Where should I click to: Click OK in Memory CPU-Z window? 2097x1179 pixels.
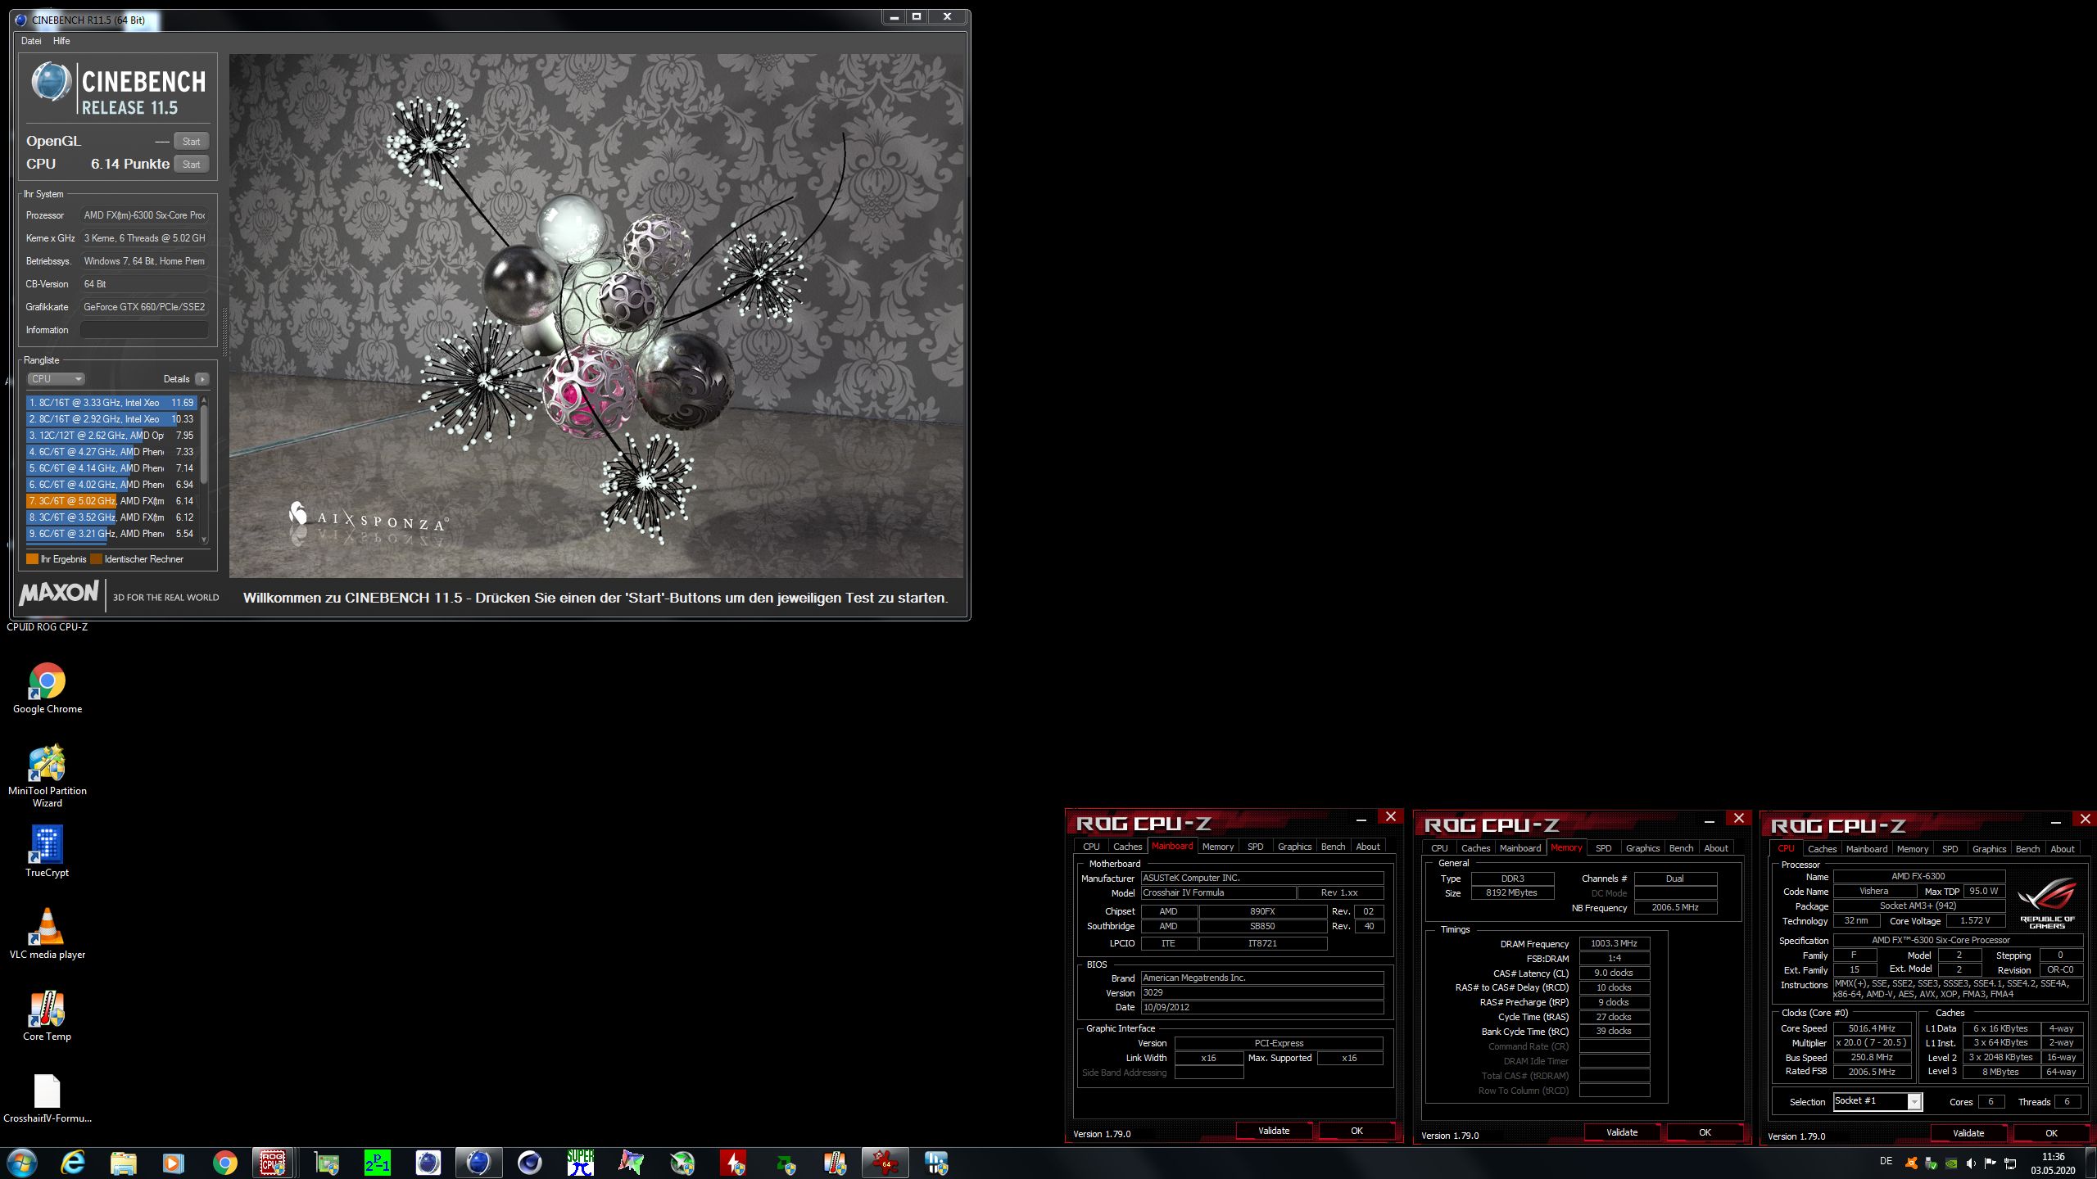(x=1705, y=1132)
